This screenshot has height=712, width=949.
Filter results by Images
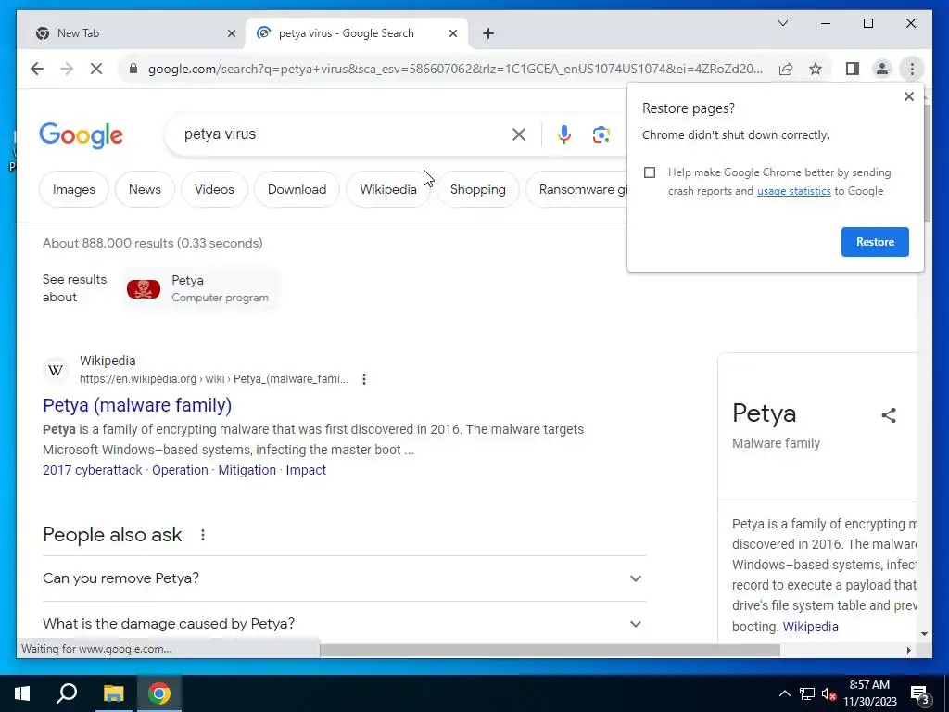74,189
